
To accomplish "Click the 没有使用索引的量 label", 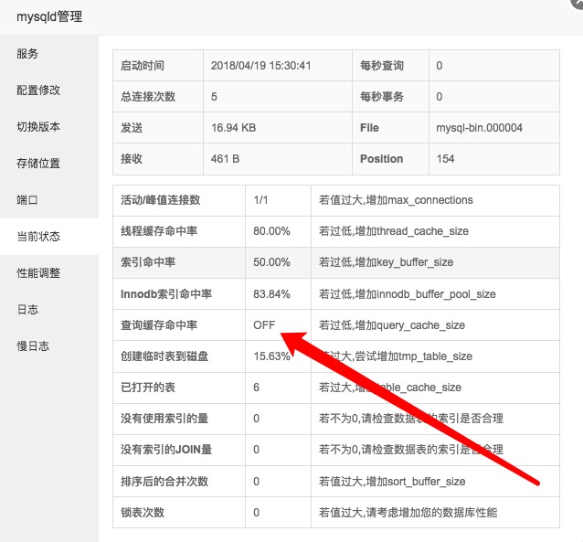I will pyautogui.click(x=164, y=419).
